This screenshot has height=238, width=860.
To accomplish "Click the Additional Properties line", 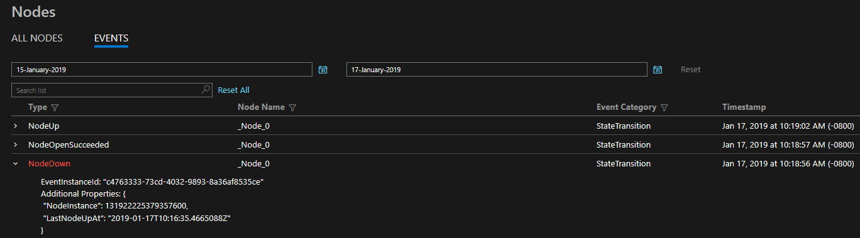I will (83, 194).
